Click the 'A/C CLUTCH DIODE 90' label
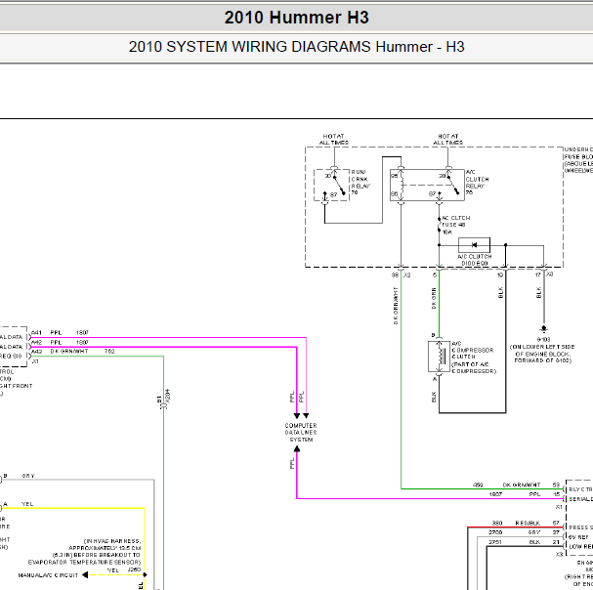The width and height of the screenshot is (593, 590). click(x=475, y=260)
